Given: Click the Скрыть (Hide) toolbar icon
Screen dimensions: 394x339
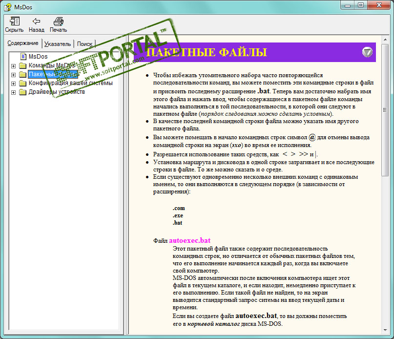Looking at the screenshot, I should pos(14,21).
